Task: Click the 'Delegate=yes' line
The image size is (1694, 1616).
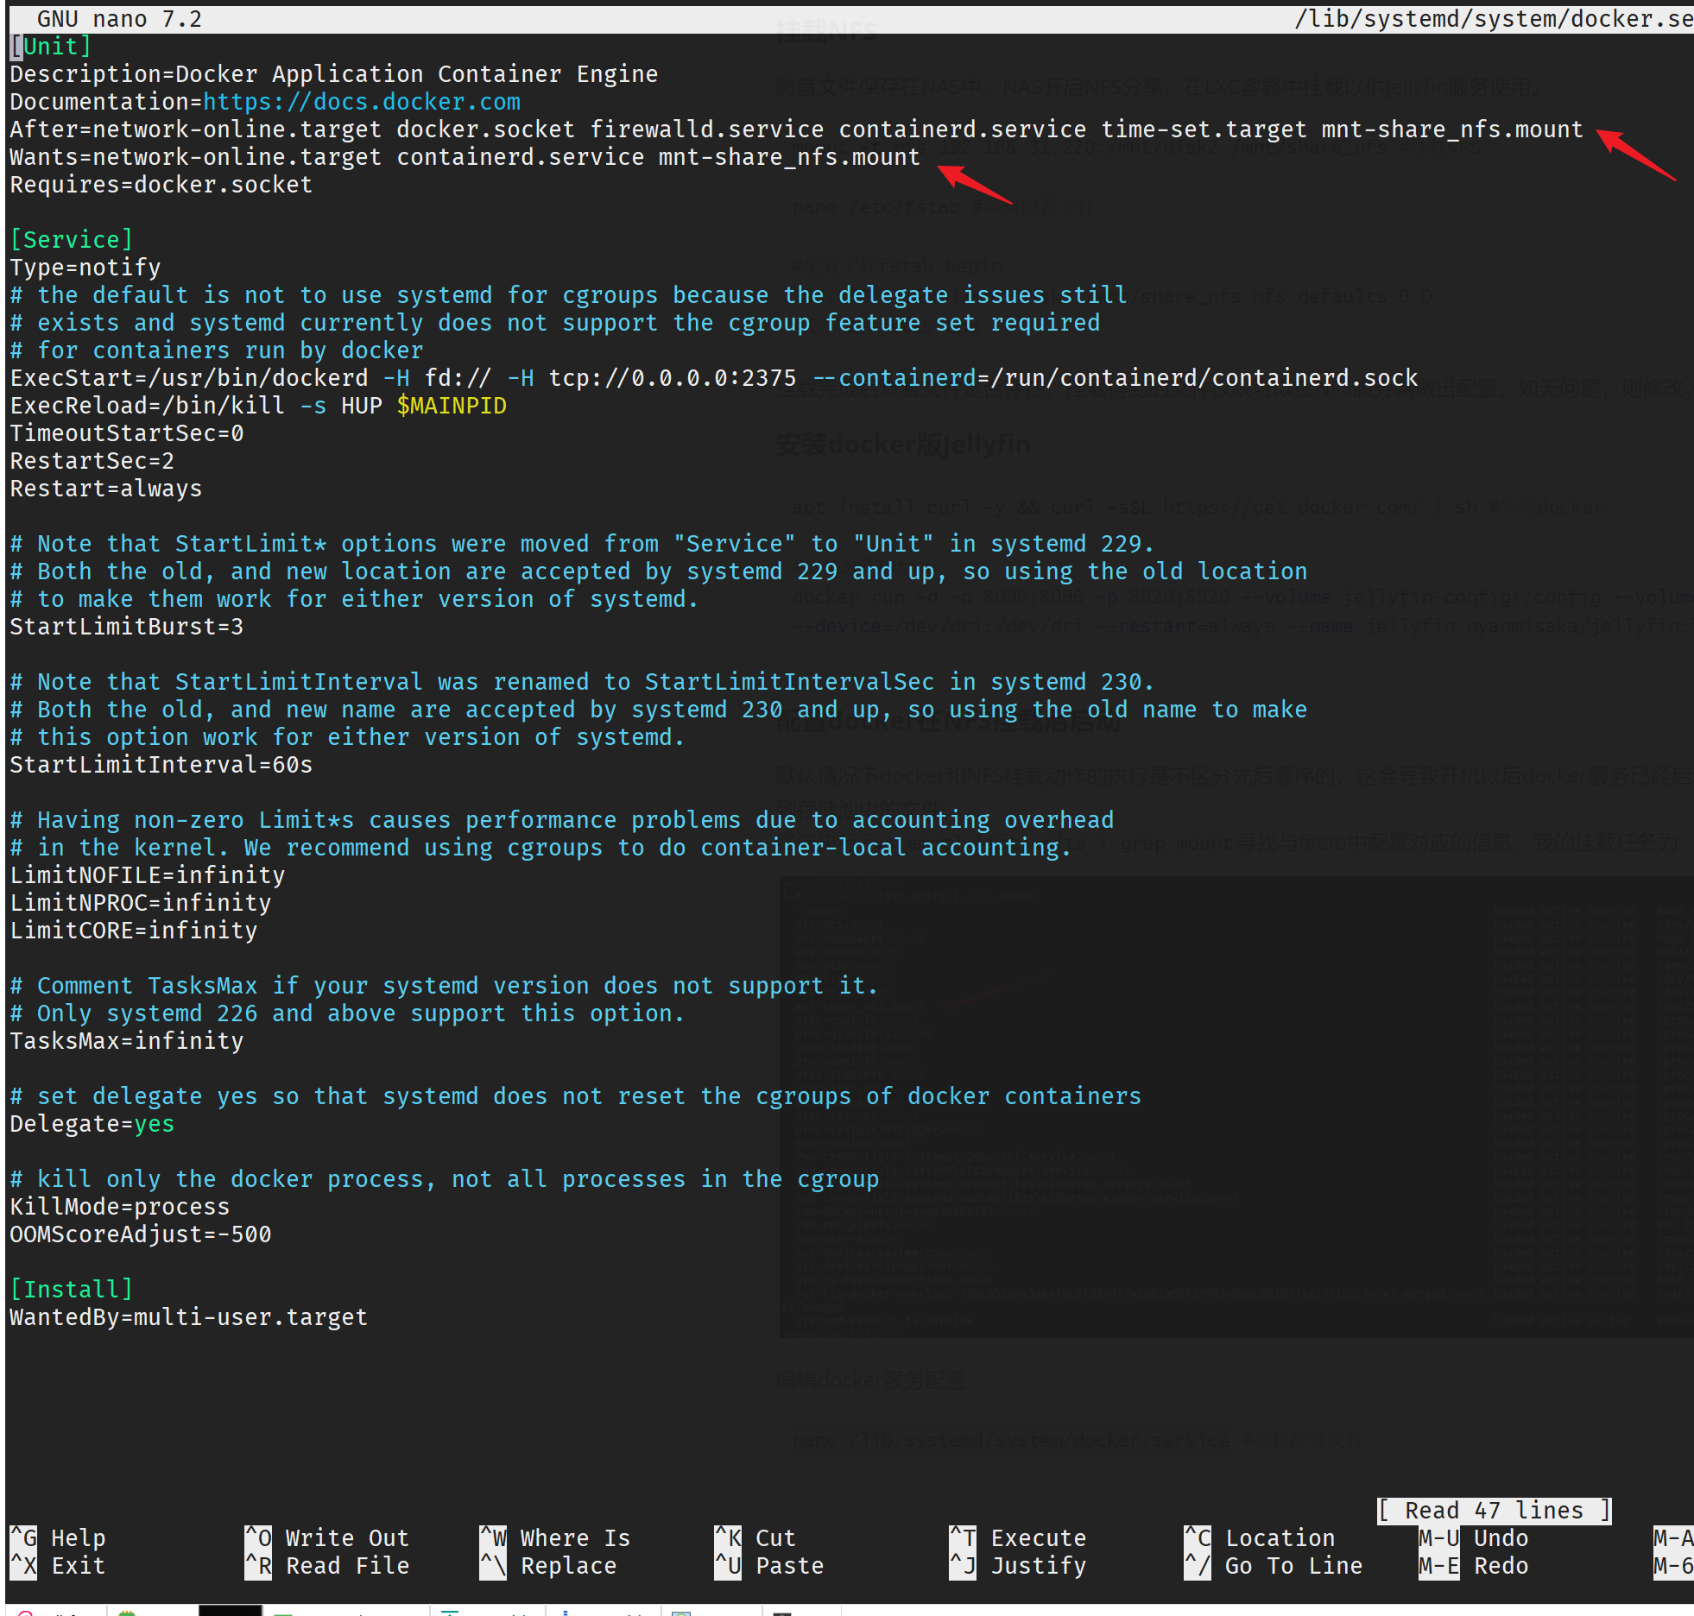Action: [x=92, y=1124]
